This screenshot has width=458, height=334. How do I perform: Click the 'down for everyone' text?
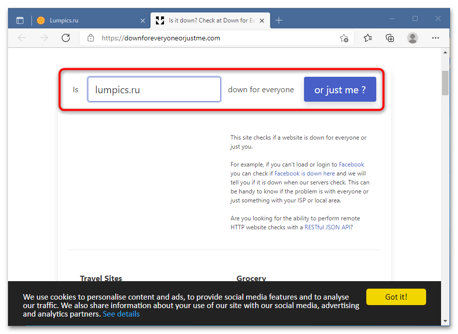(x=261, y=90)
